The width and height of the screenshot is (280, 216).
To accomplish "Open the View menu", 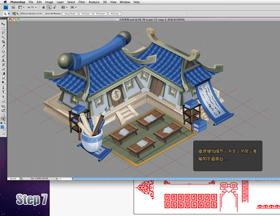I will [x=113, y=2].
